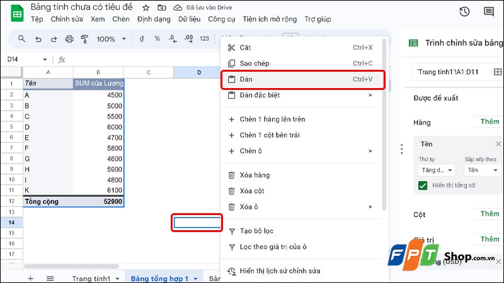Open the Google Sheets home icon

click(17, 13)
